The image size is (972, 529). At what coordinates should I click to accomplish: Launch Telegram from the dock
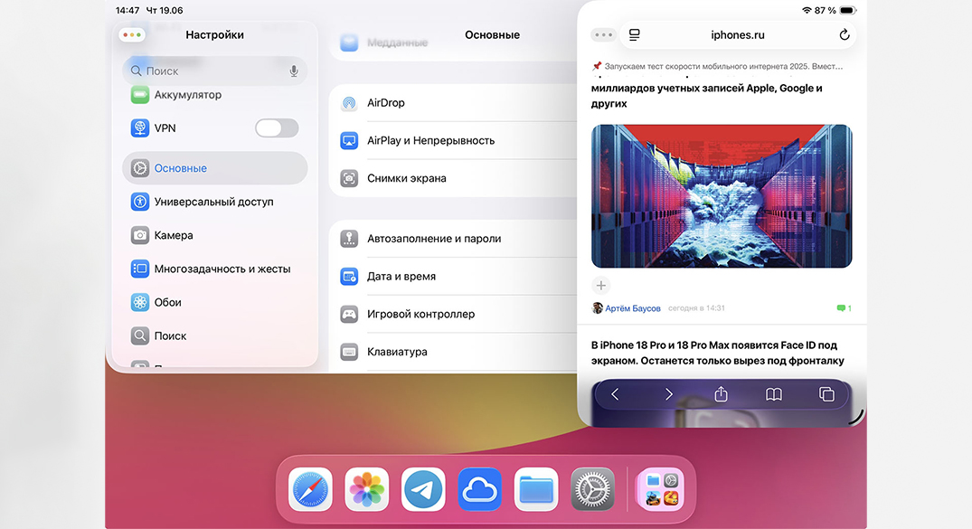point(423,489)
